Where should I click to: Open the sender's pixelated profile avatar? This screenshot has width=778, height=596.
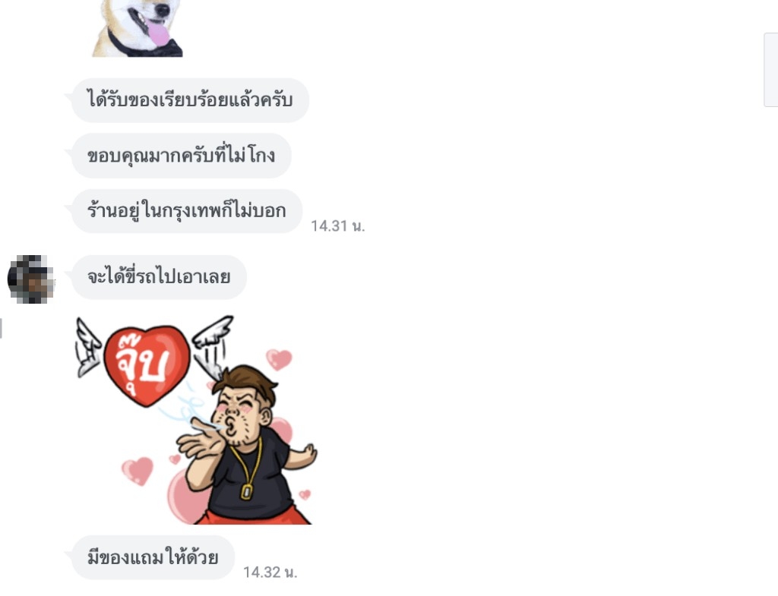click(30, 279)
